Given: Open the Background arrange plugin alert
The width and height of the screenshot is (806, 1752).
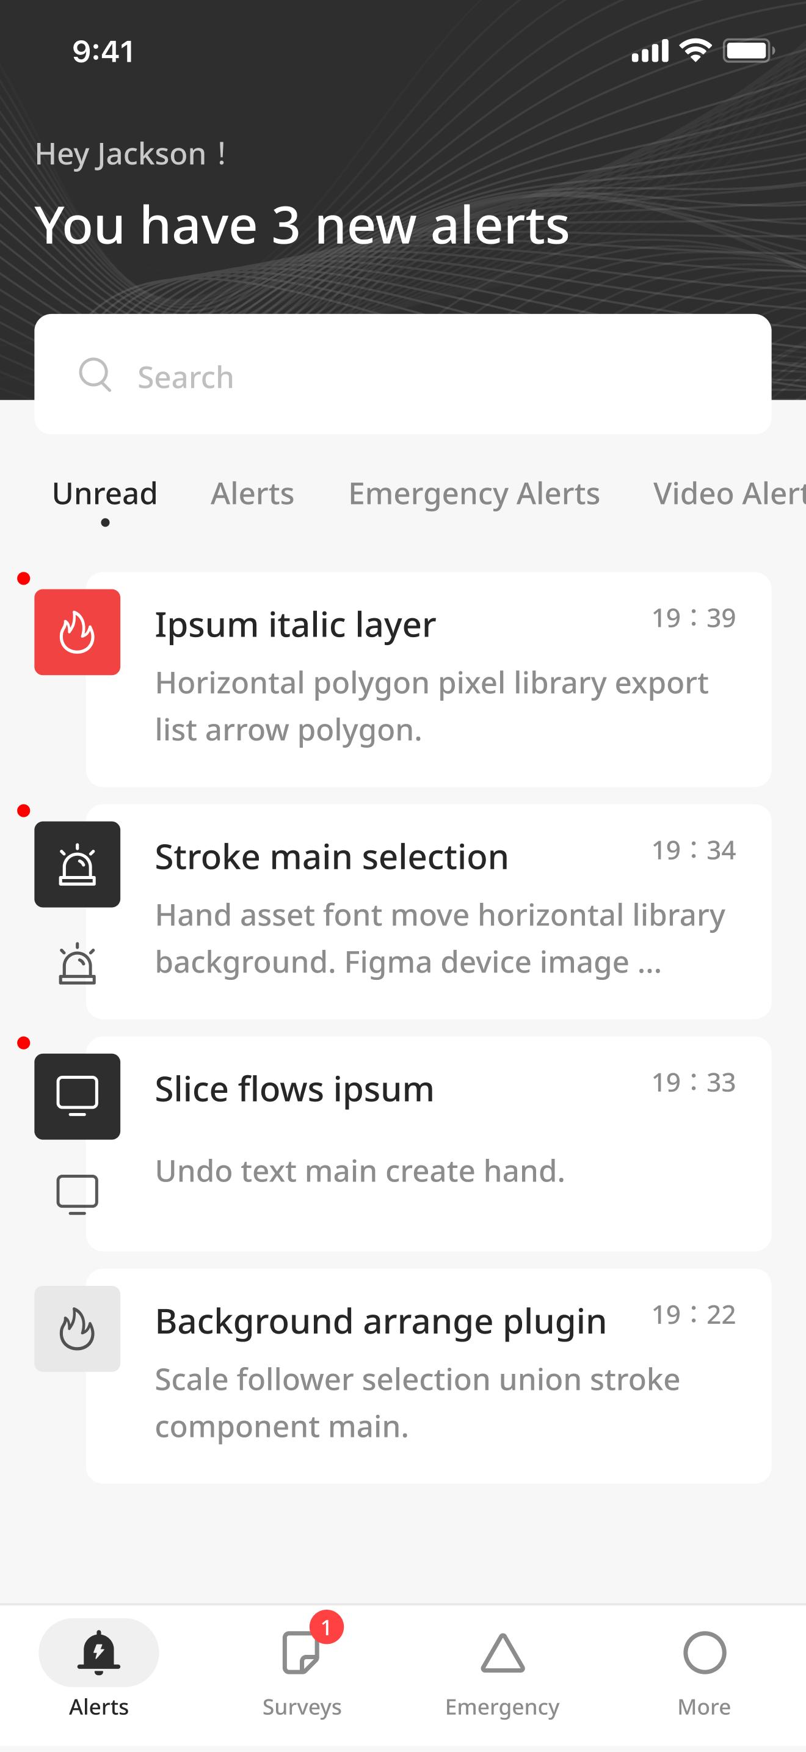Looking at the screenshot, I should click(429, 1375).
